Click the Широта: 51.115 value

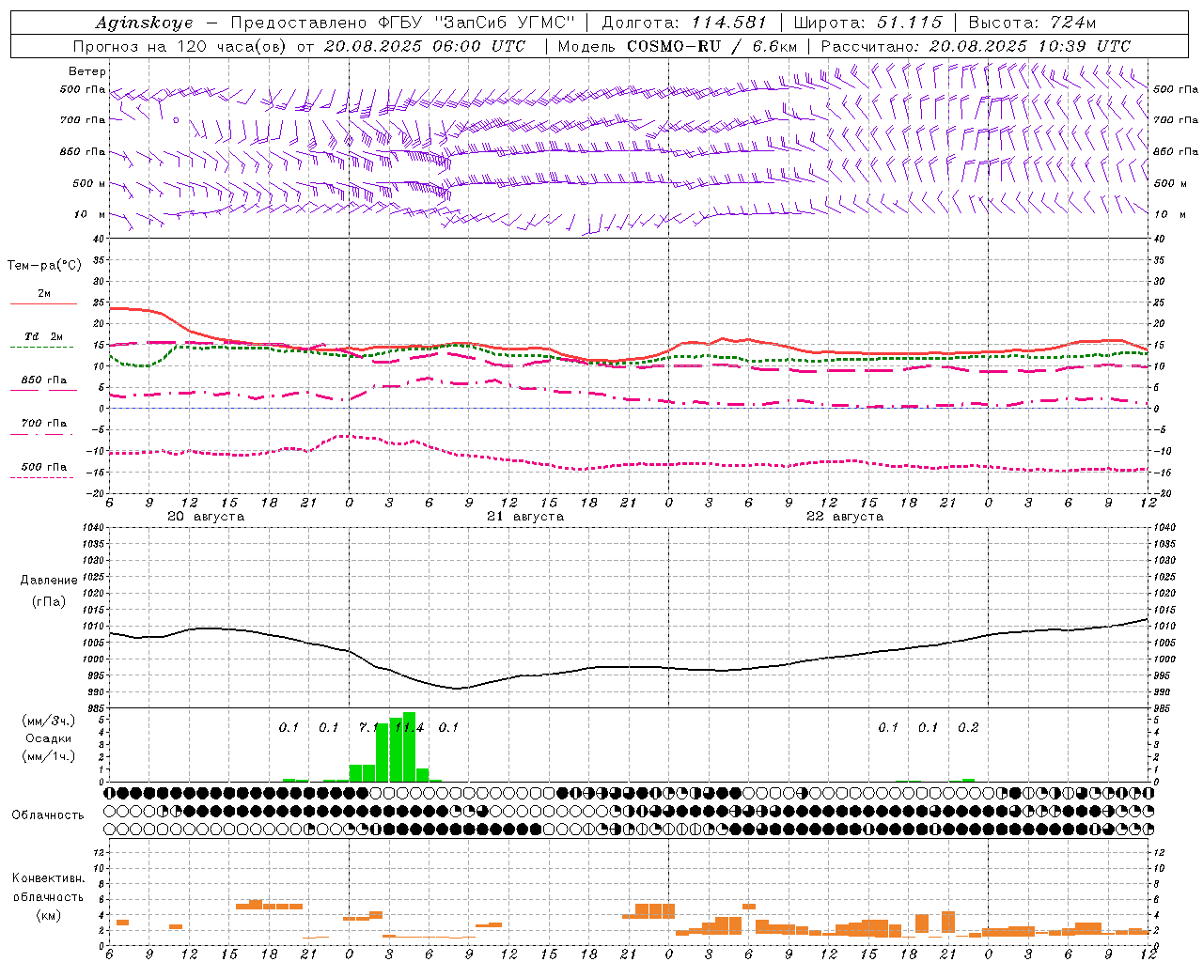(867, 23)
